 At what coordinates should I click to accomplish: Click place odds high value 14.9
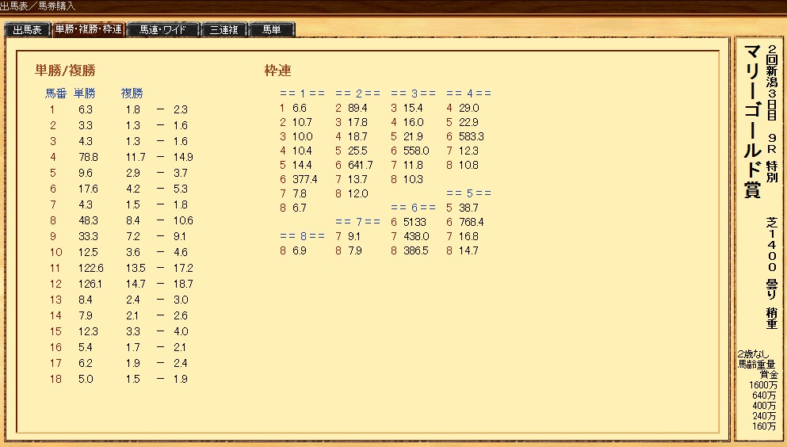(x=183, y=157)
